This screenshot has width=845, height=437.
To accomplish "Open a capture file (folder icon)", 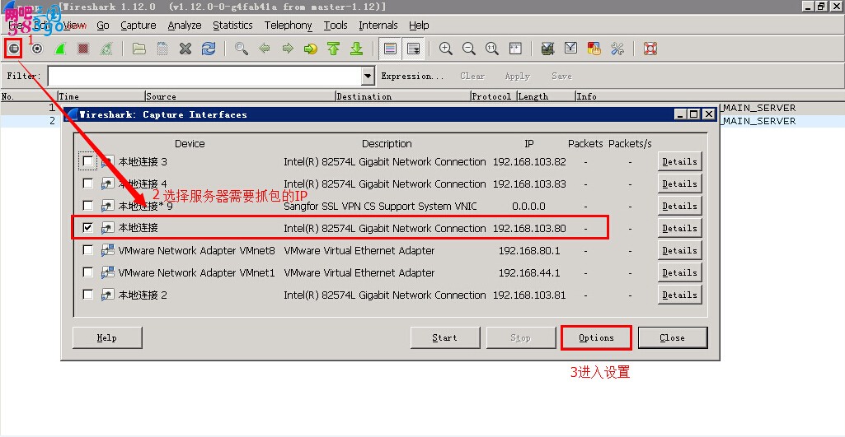I will (139, 49).
